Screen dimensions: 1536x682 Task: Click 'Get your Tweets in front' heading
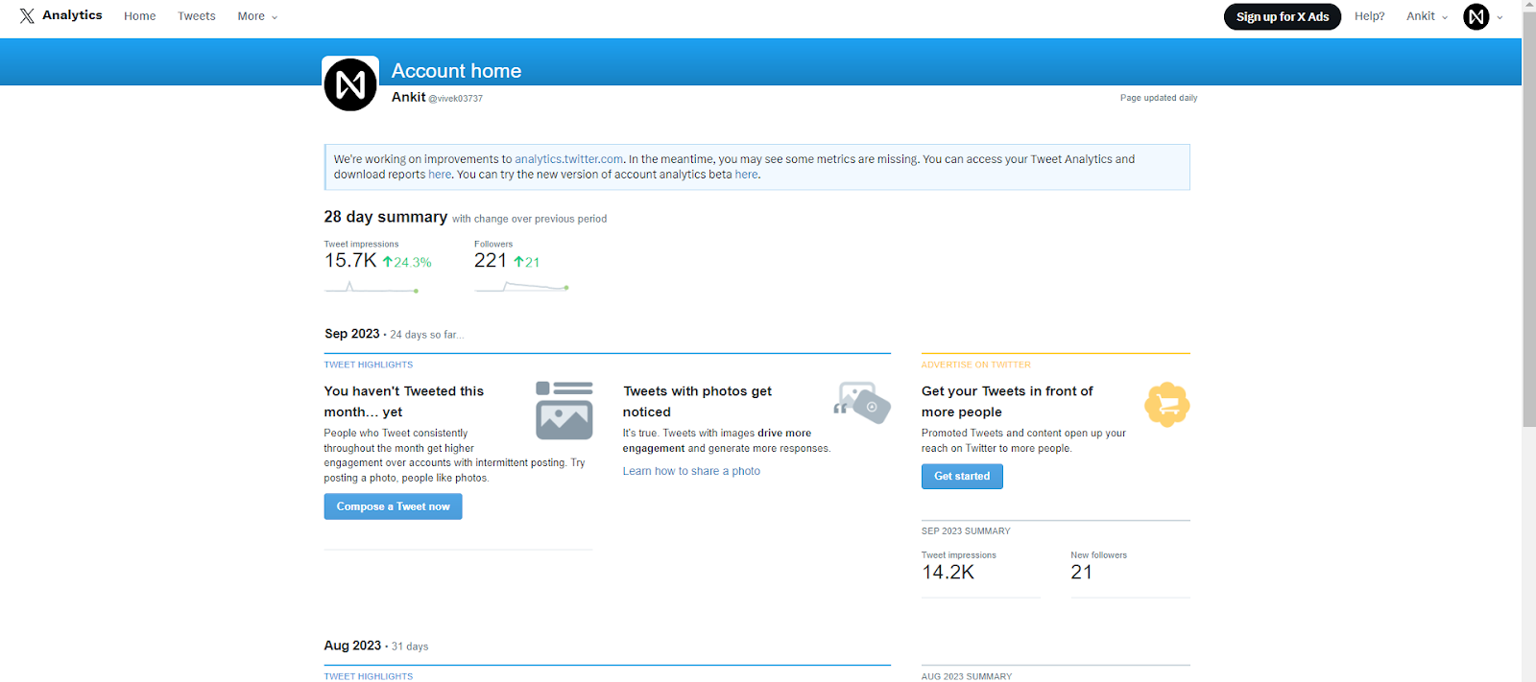click(x=1007, y=402)
